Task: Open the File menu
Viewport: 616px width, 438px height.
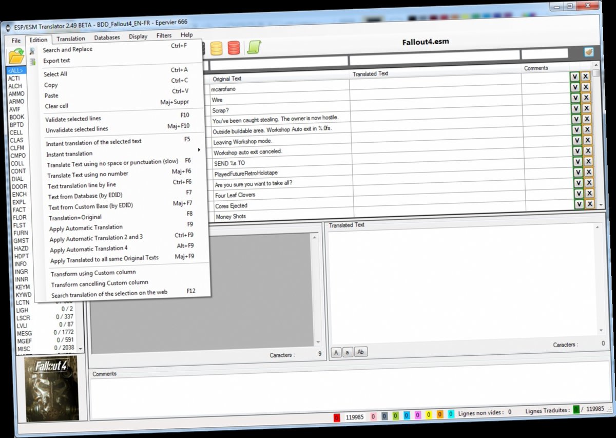Action: (16, 41)
